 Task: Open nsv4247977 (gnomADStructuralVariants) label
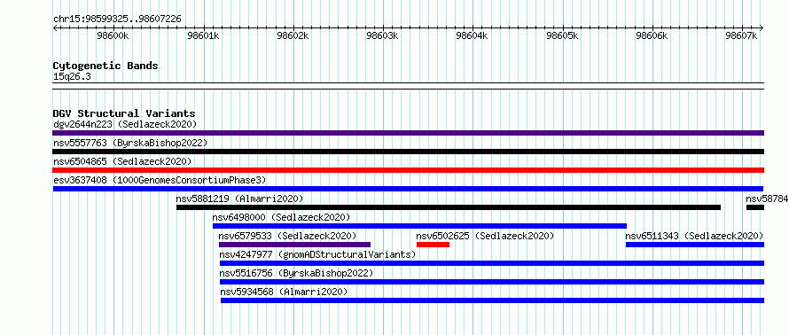[318, 254]
